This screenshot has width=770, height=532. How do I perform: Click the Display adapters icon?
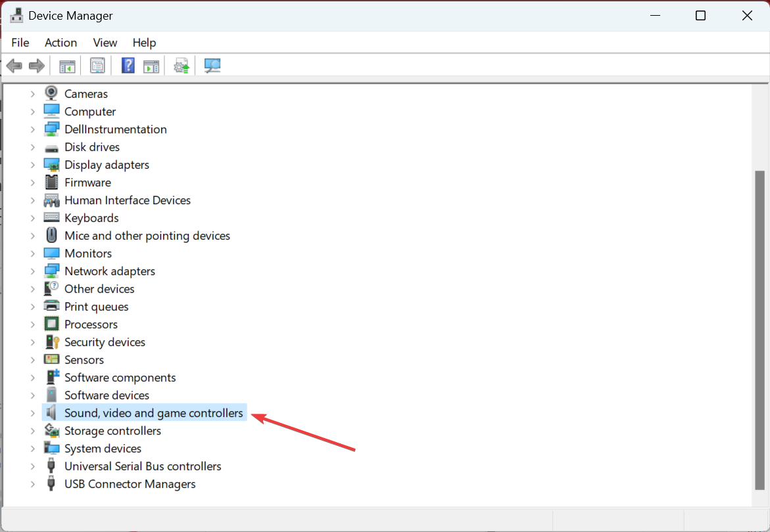[51, 165]
